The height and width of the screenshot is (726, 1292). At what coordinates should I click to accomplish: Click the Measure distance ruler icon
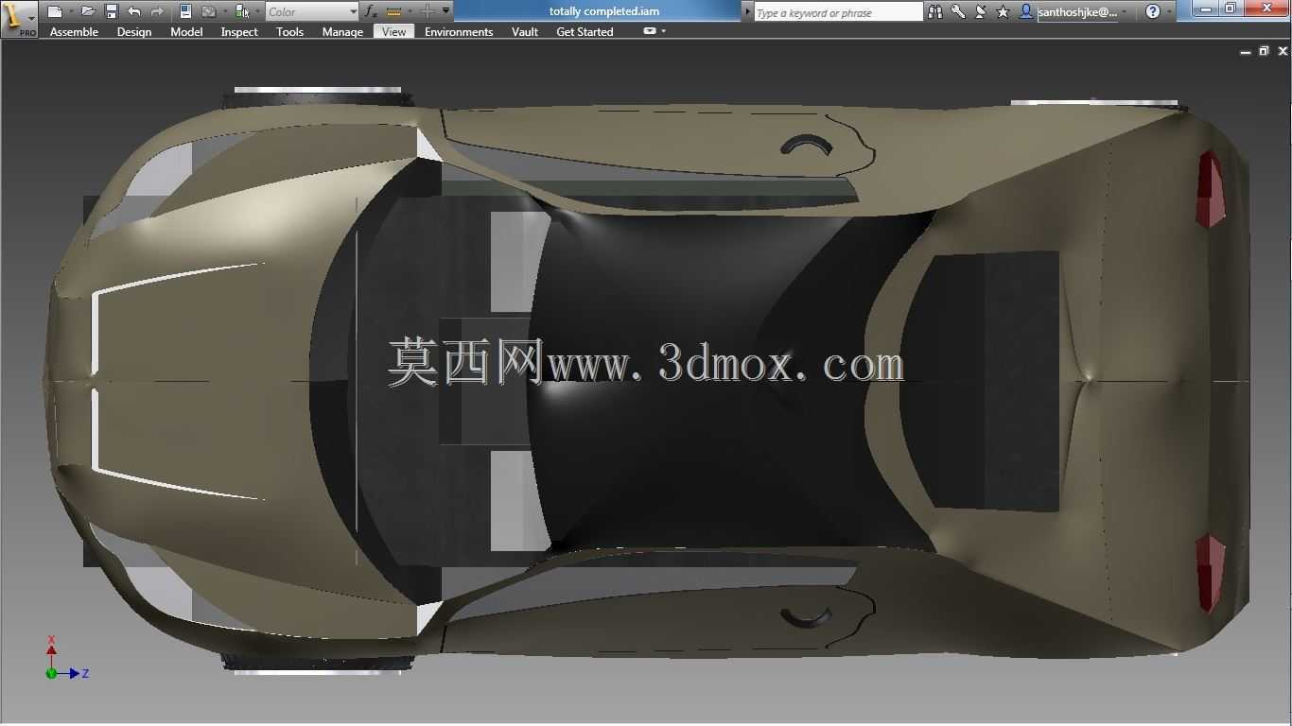(x=393, y=11)
